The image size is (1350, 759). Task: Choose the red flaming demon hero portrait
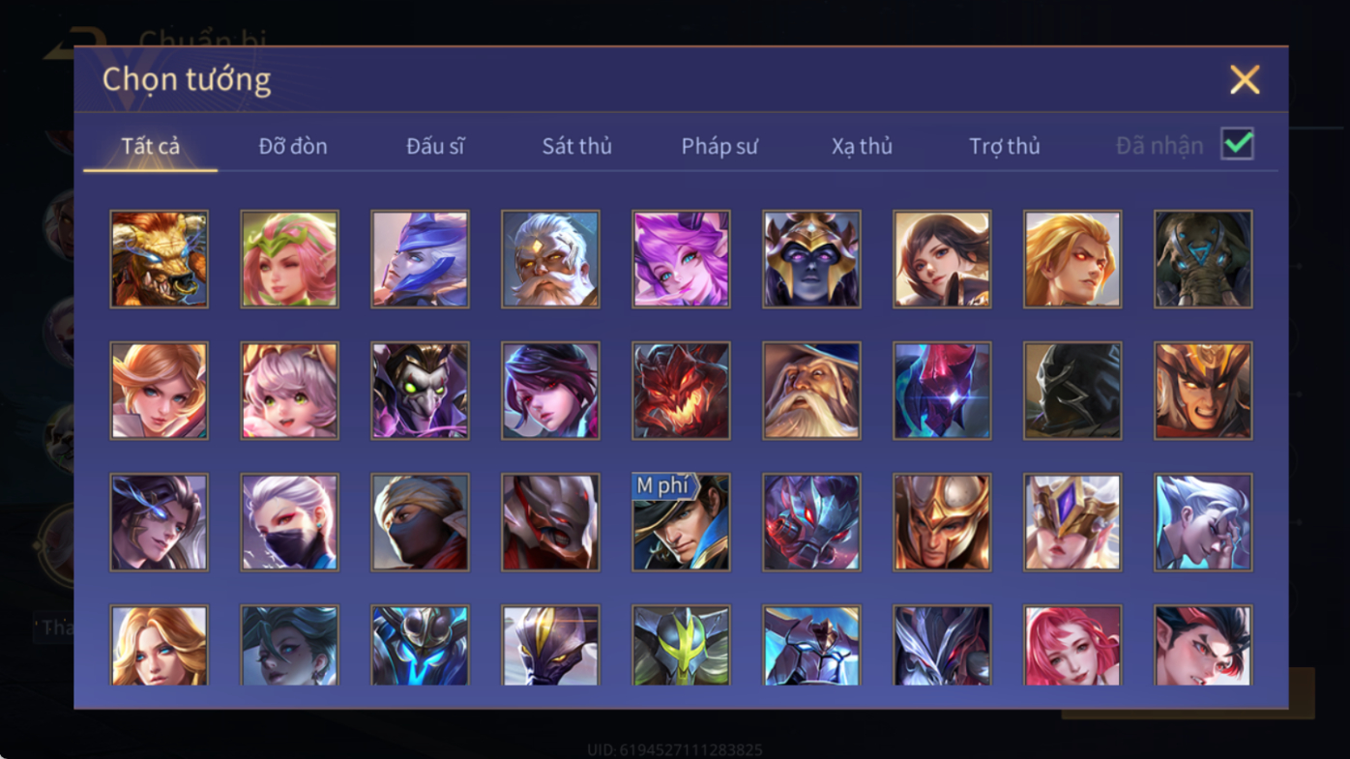tap(681, 391)
